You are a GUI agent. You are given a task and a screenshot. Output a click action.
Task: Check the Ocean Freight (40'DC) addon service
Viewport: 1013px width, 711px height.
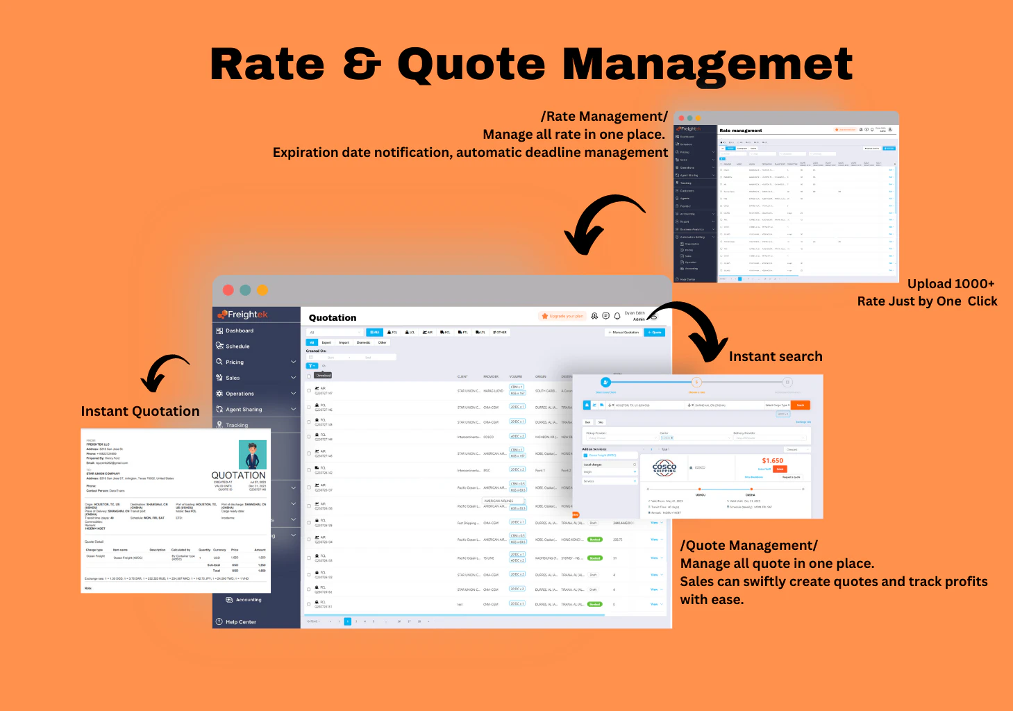pyautogui.click(x=585, y=455)
